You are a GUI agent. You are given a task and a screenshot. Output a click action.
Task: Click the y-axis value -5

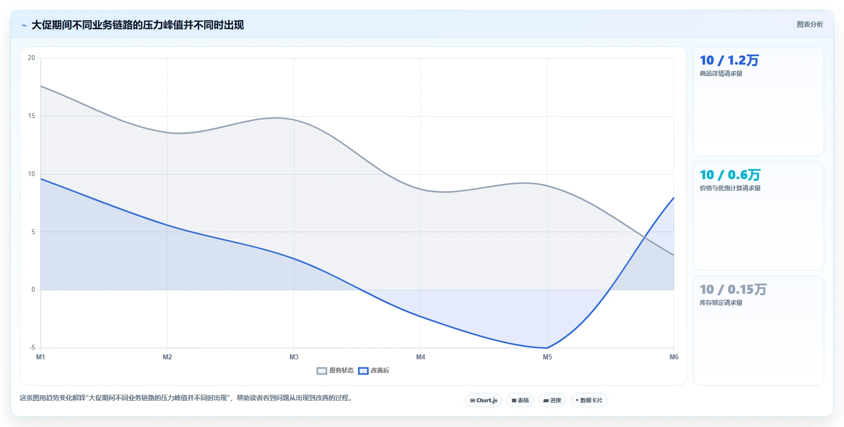[32, 348]
